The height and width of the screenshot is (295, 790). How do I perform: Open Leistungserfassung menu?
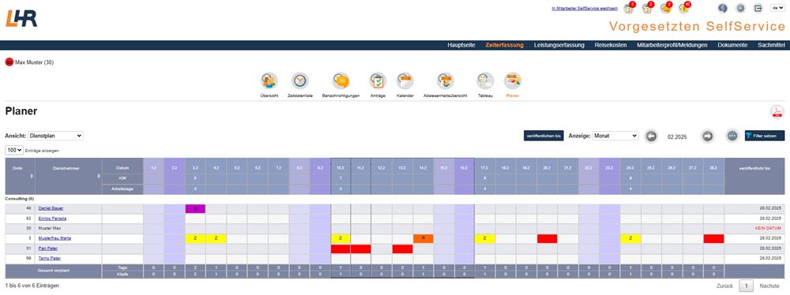click(x=559, y=45)
